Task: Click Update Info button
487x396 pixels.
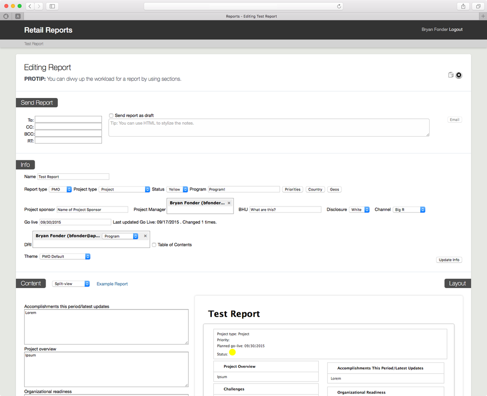Action: pos(449,260)
